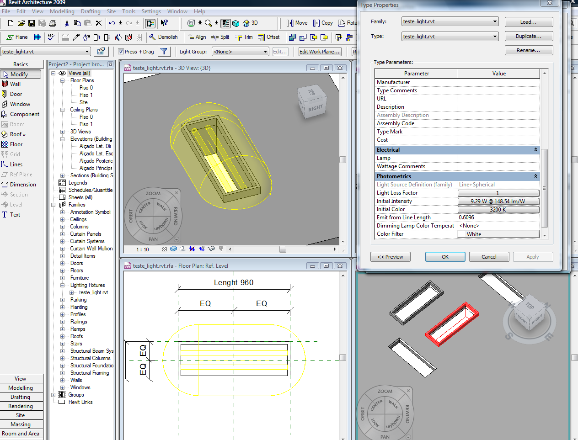Click OK in Type Properties dialog
The width and height of the screenshot is (578, 440).
(445, 257)
